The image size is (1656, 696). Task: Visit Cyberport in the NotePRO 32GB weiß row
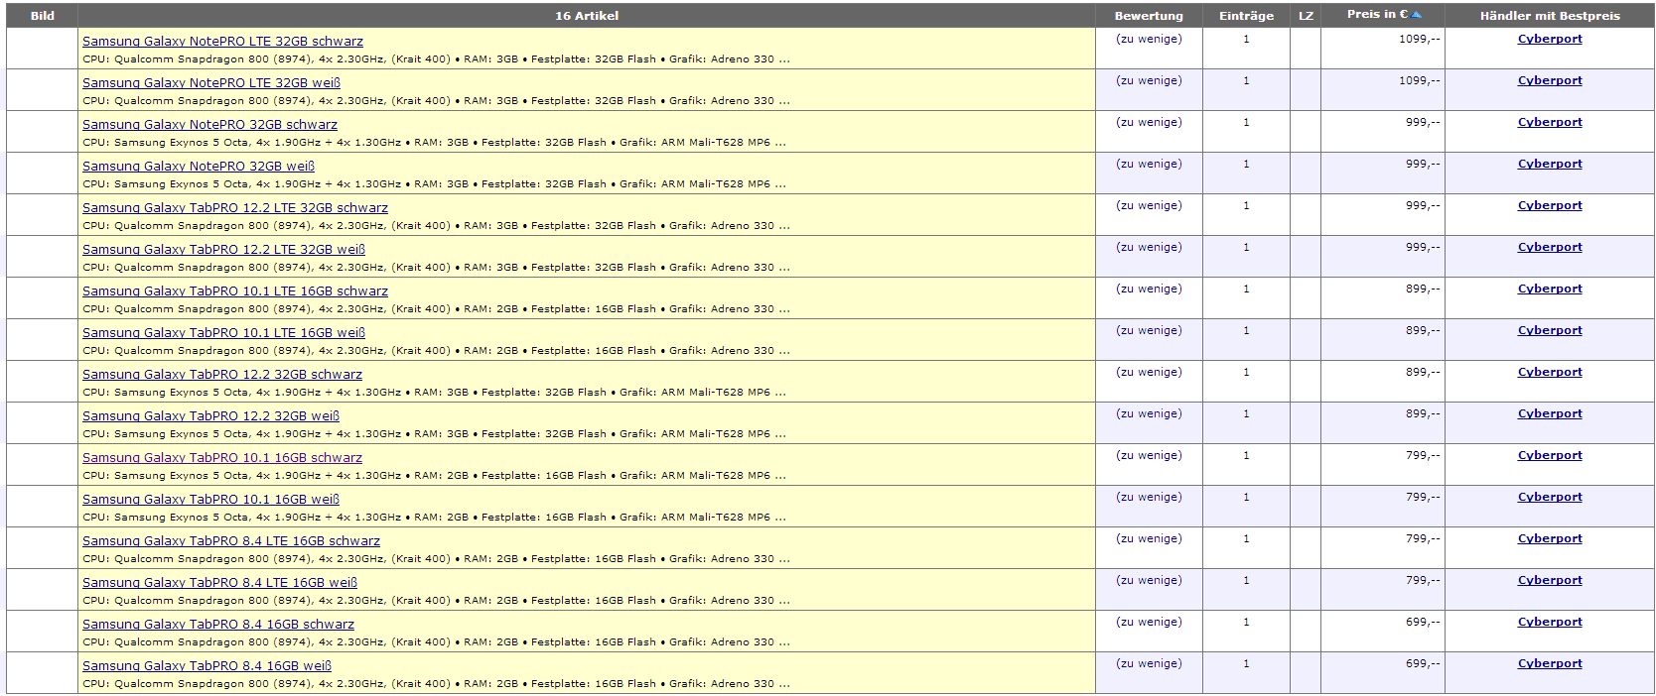click(1550, 165)
